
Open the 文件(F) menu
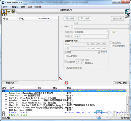click(6, 7)
